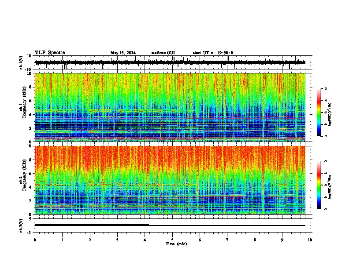Viewport: 349px width, 269px height.
Task: Click the "8" kHz tick on ch.1 spectrogram axis
Action: click(x=30, y=87)
